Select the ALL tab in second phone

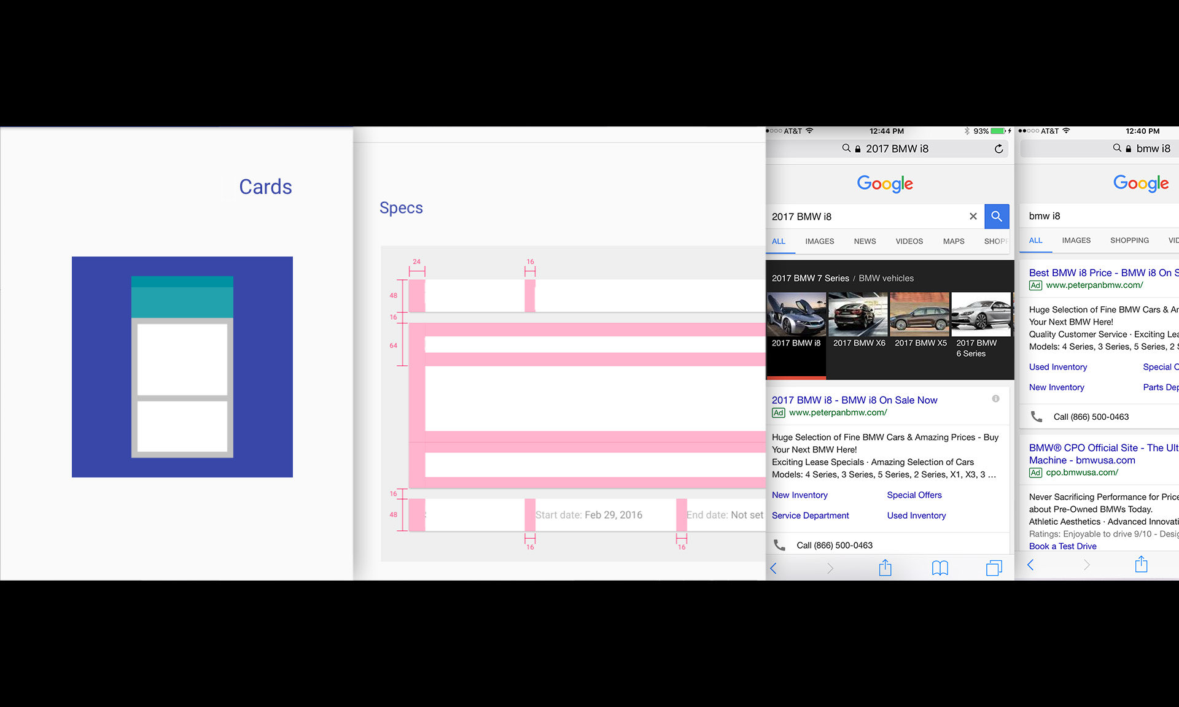click(1035, 241)
